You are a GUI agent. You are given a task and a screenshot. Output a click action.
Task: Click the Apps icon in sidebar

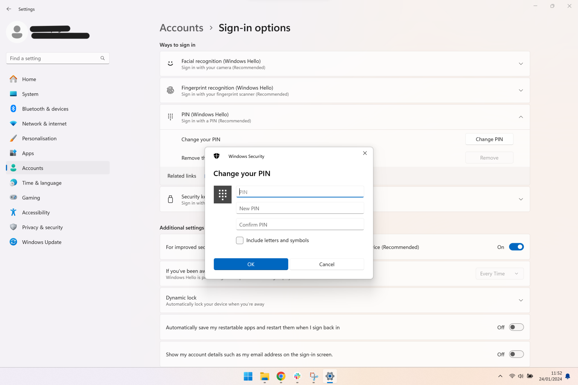pos(14,153)
